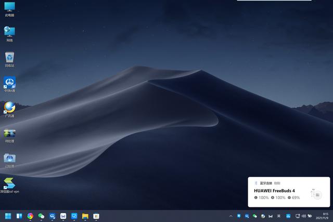
Task: Open the 待处理 folder on desktop
Action: [x=9, y=135]
